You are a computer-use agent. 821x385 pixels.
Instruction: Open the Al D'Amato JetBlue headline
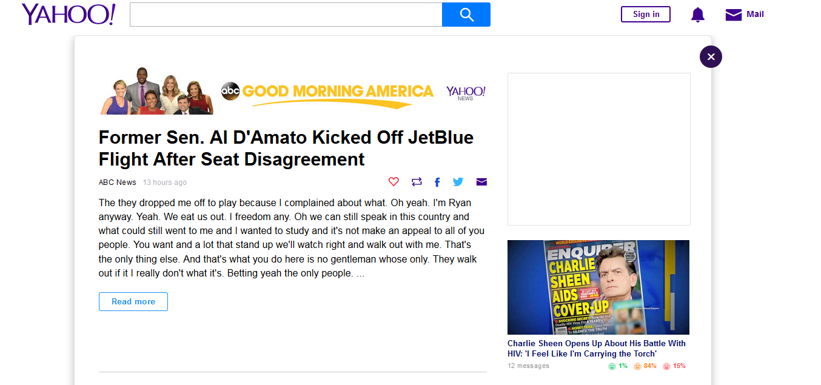[x=286, y=148]
